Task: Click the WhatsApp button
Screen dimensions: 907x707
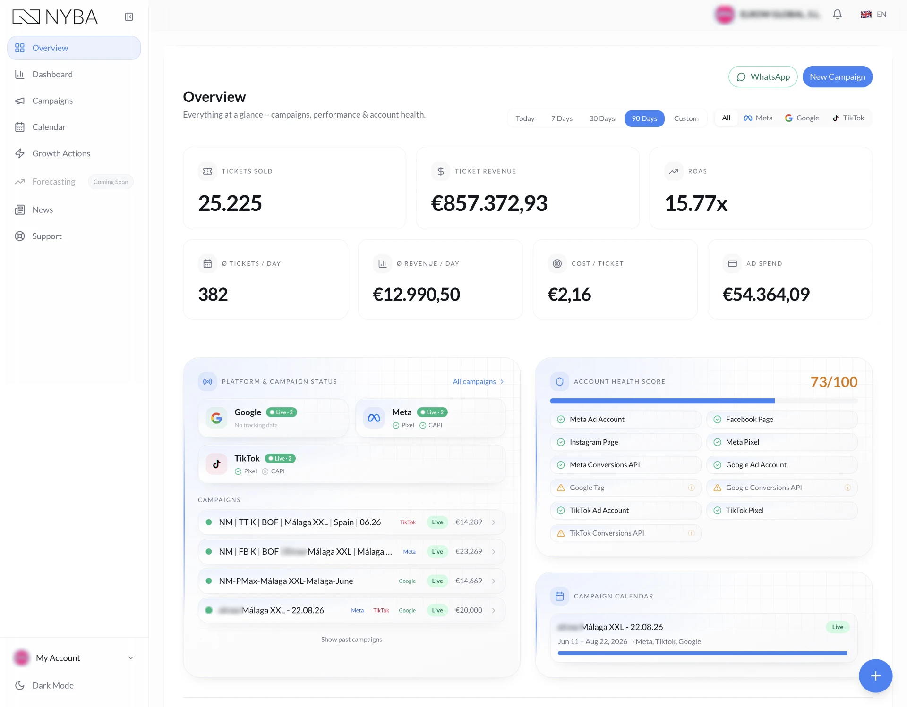Action: (763, 77)
